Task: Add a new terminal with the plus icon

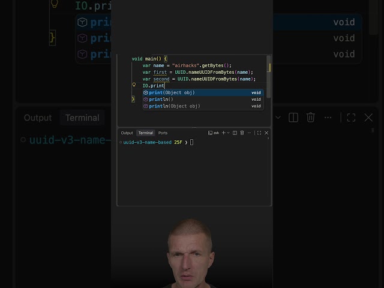Action: (223, 133)
